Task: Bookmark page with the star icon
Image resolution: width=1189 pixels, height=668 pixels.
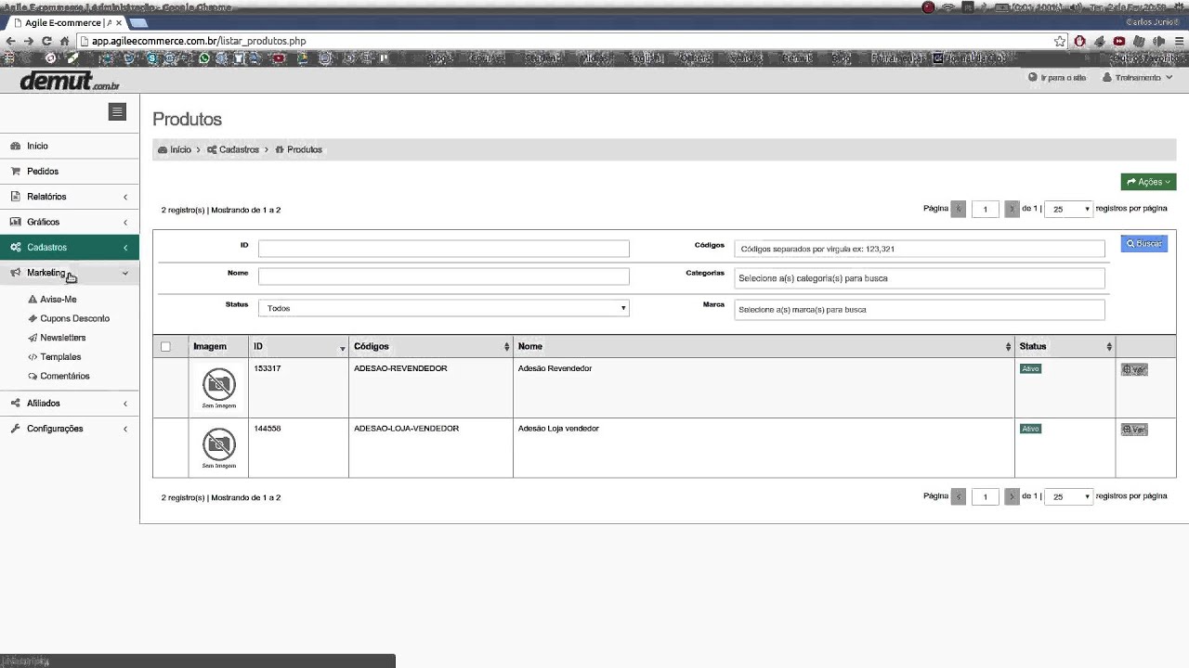Action: tap(1060, 41)
